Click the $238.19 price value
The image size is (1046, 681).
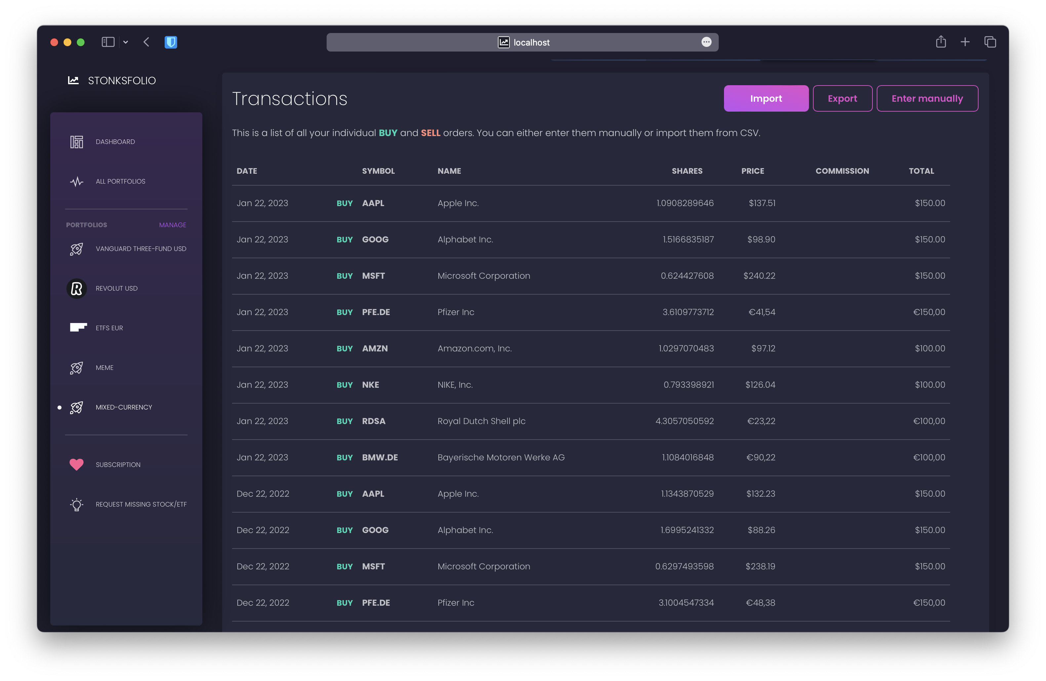[x=760, y=566]
